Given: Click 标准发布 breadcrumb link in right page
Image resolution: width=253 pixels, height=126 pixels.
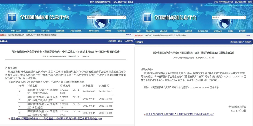Looking at the screenshot, I should [248, 42].
